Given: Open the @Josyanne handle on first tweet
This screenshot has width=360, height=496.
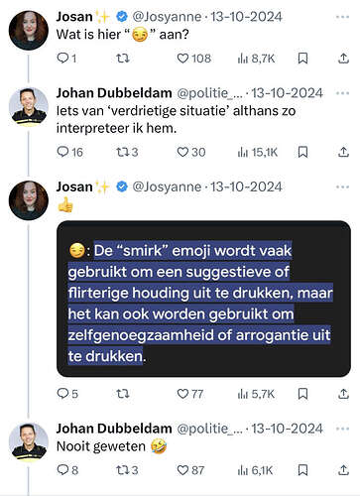Looking at the screenshot, I should pyautogui.click(x=167, y=17).
